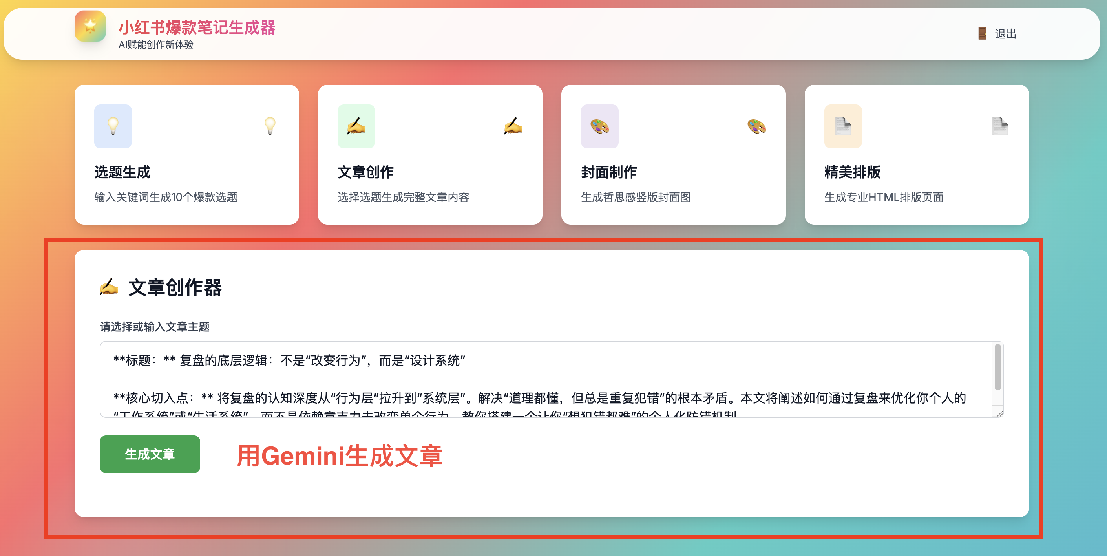Click the text area resize handle corner

coord(999,413)
